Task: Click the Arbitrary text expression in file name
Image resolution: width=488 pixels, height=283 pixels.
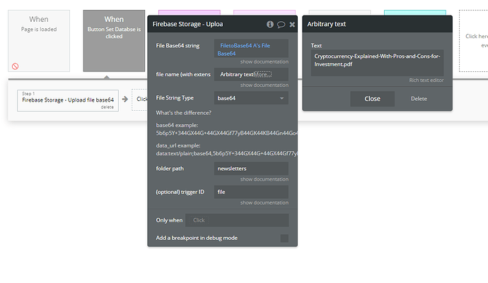Action: pos(237,75)
